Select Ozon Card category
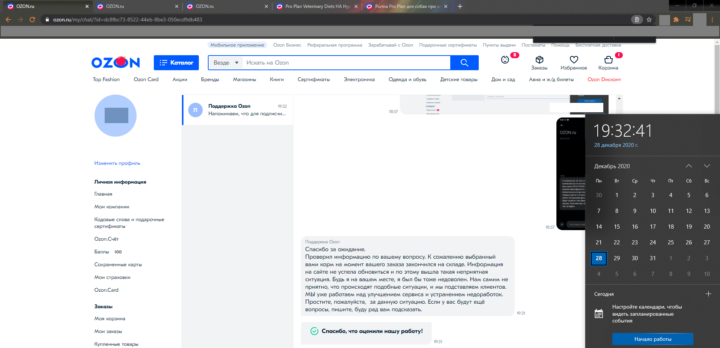Viewport: 720px width, 348px height. [x=146, y=79]
